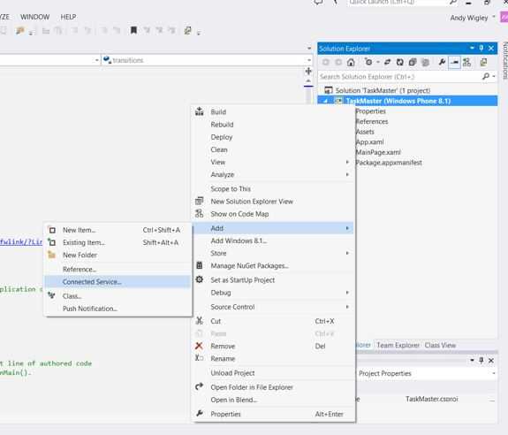Screen dimensions: 508x435
Task: Open the WINDOW menu
Action: (35, 17)
